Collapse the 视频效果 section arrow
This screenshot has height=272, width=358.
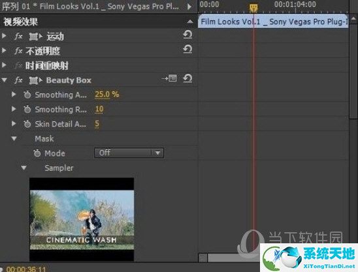point(189,22)
